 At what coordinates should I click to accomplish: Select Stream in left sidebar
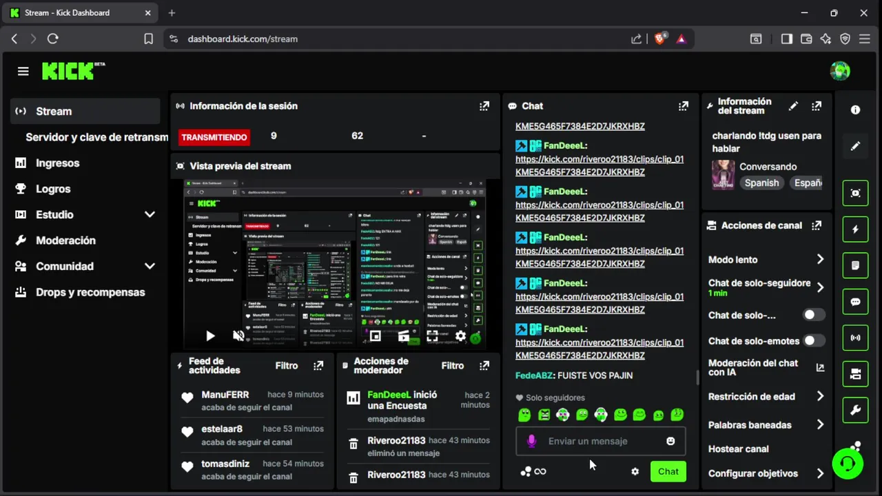pyautogui.click(x=85, y=112)
